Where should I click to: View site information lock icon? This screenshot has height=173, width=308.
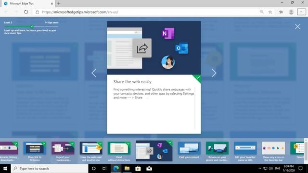[x=37, y=12]
